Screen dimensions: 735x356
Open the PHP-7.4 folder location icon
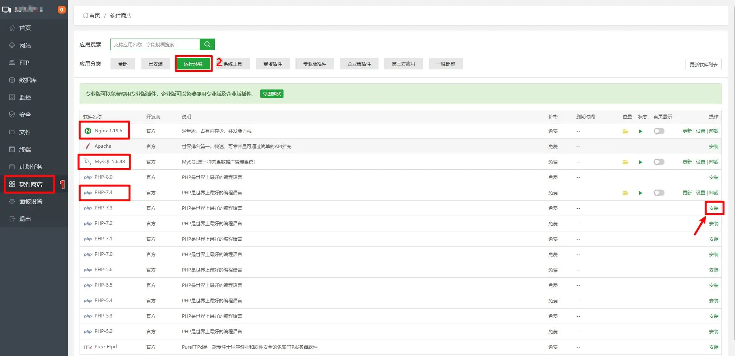(x=625, y=193)
